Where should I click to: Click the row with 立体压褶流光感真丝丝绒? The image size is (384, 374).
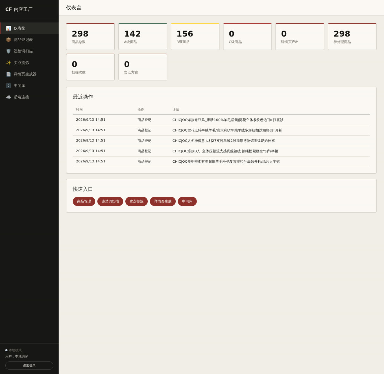pos(221,151)
